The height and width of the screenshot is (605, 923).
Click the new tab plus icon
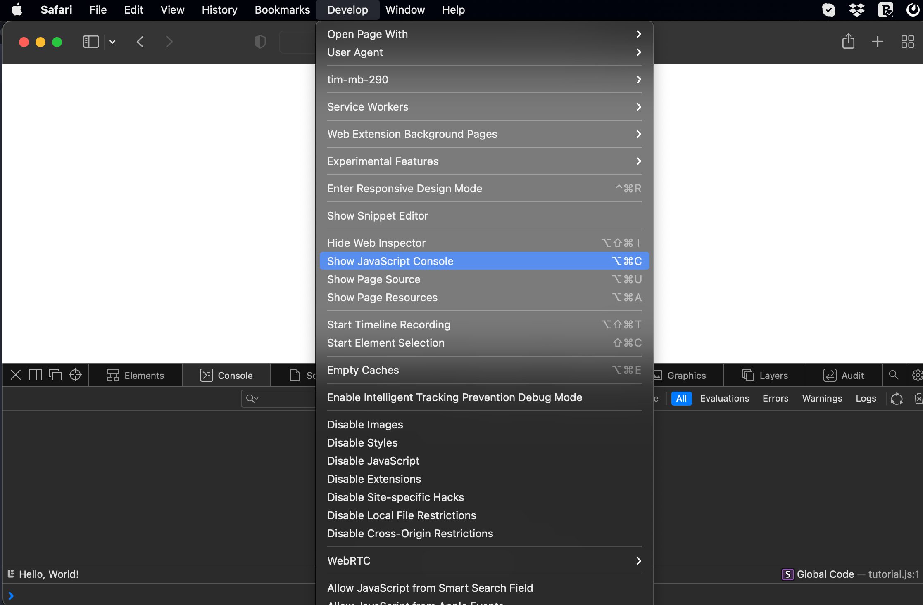tap(878, 42)
